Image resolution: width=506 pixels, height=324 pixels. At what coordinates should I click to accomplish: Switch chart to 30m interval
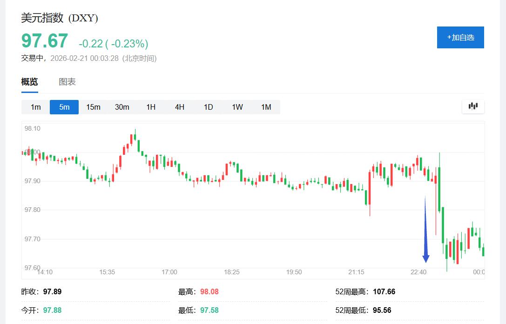pyautogui.click(x=122, y=107)
